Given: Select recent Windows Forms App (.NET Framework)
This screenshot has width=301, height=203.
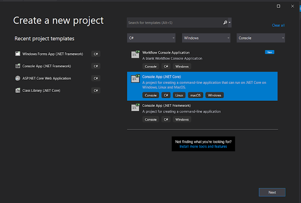Looking at the screenshot, I should (x=53, y=54).
